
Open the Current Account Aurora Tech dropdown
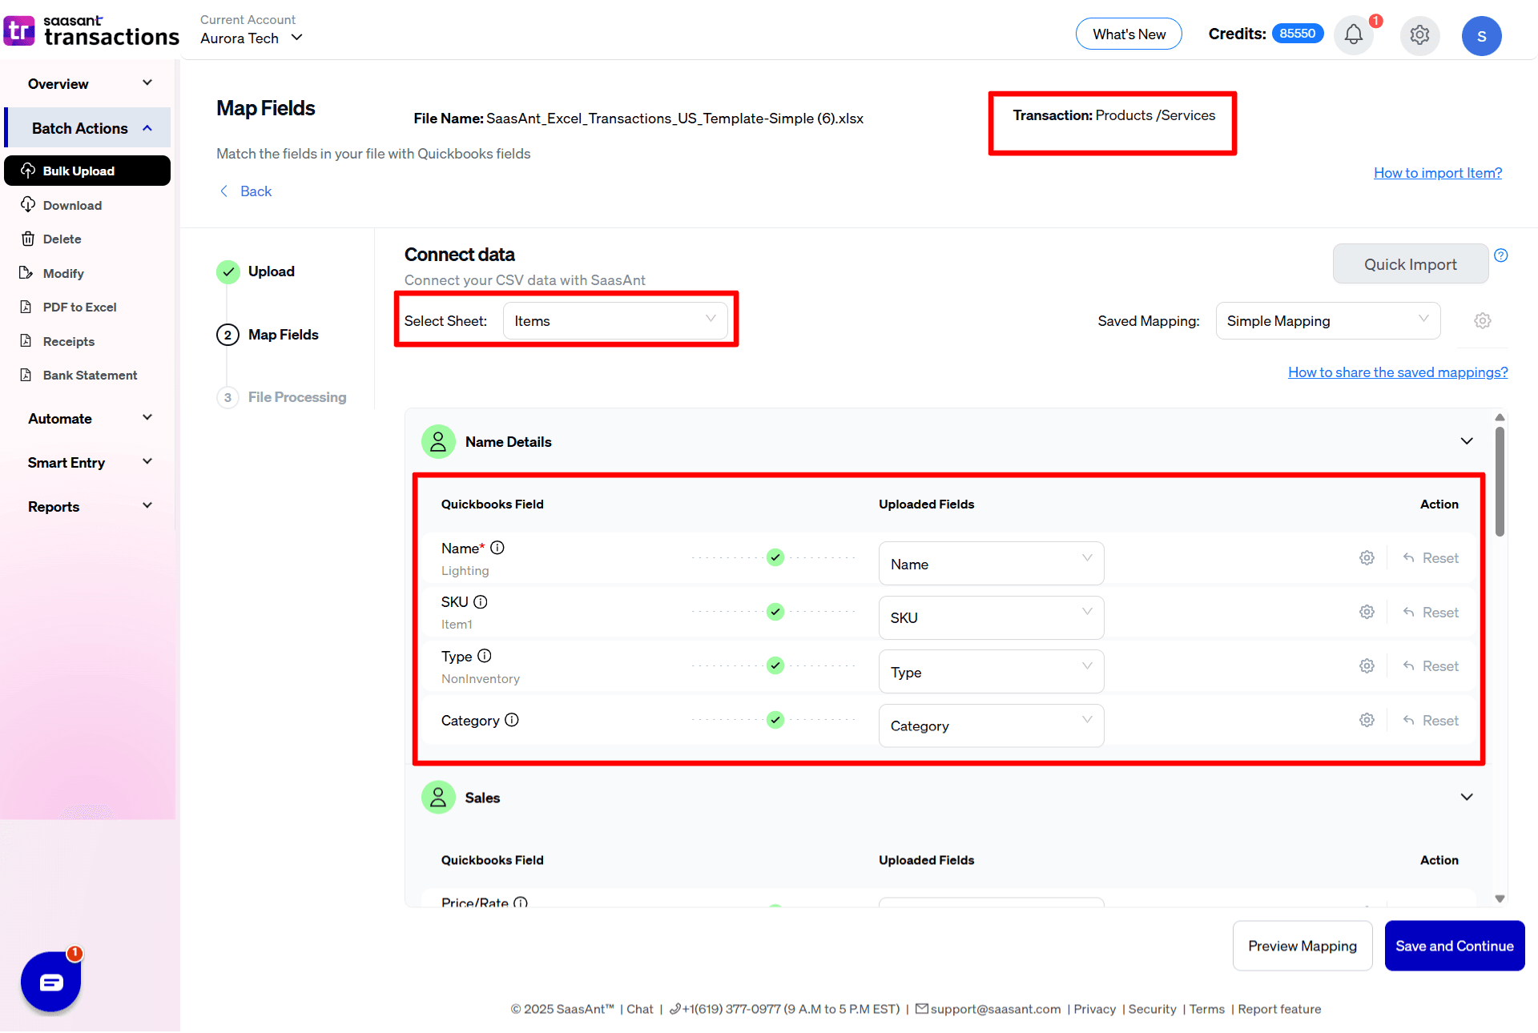pos(252,38)
